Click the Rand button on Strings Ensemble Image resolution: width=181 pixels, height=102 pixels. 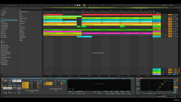(x=21, y=78)
